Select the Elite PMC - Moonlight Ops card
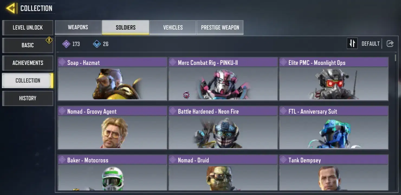The height and width of the screenshot is (195, 401). tap(334, 79)
